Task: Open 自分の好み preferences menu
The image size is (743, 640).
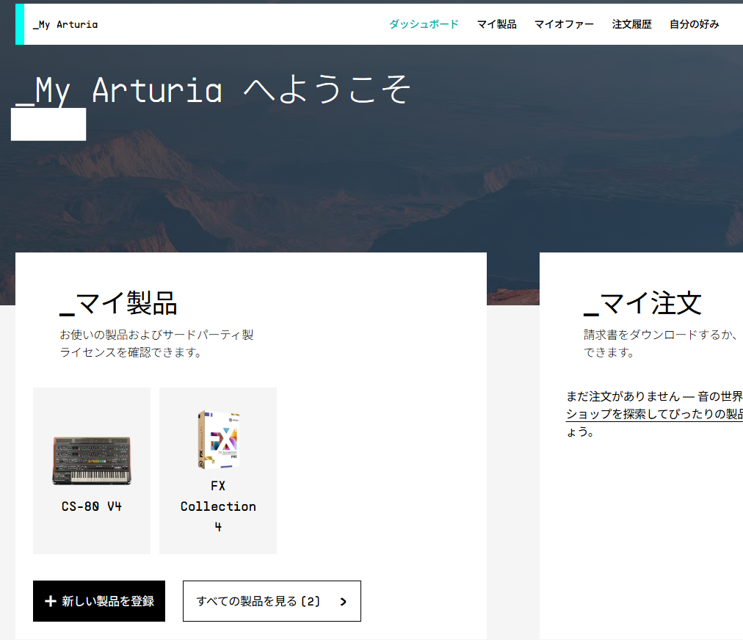Action: tap(695, 24)
